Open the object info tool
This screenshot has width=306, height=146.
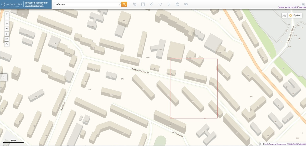click(7, 33)
